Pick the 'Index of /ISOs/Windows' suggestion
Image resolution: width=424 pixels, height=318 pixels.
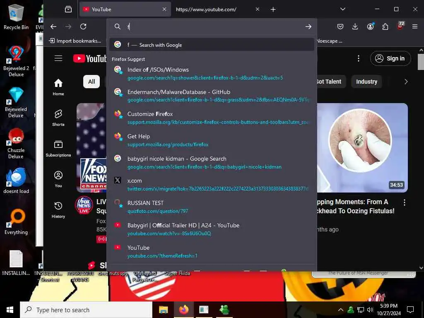point(212,74)
